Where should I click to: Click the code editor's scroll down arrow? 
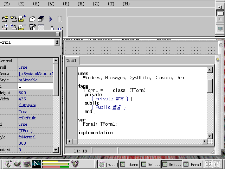[x=210, y=136]
